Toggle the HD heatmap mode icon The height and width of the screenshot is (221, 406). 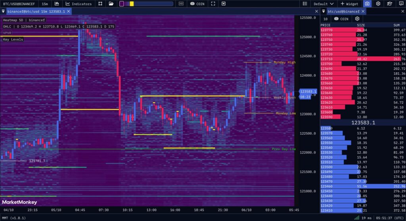pyautogui.click(x=181, y=4)
